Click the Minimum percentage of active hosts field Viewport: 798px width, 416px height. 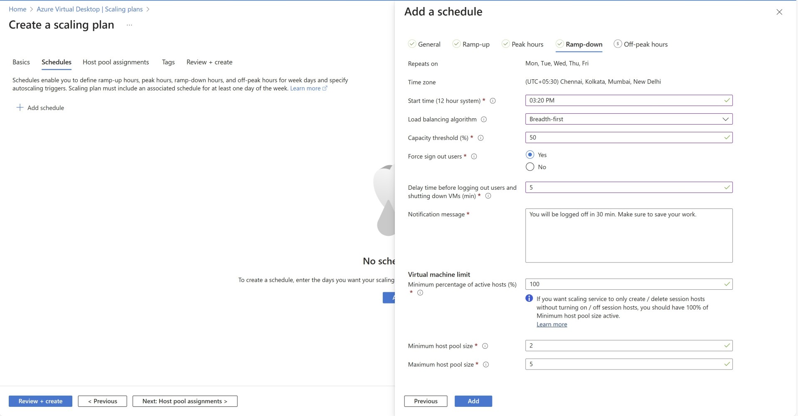click(x=629, y=284)
